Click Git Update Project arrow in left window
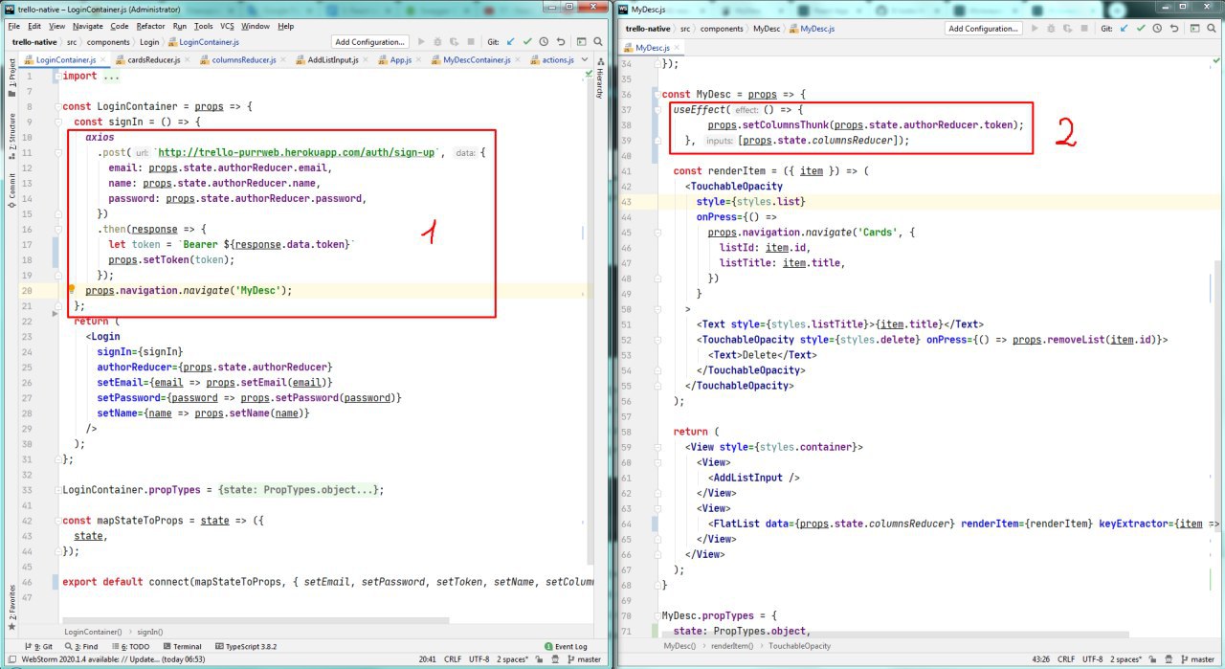 coord(510,42)
